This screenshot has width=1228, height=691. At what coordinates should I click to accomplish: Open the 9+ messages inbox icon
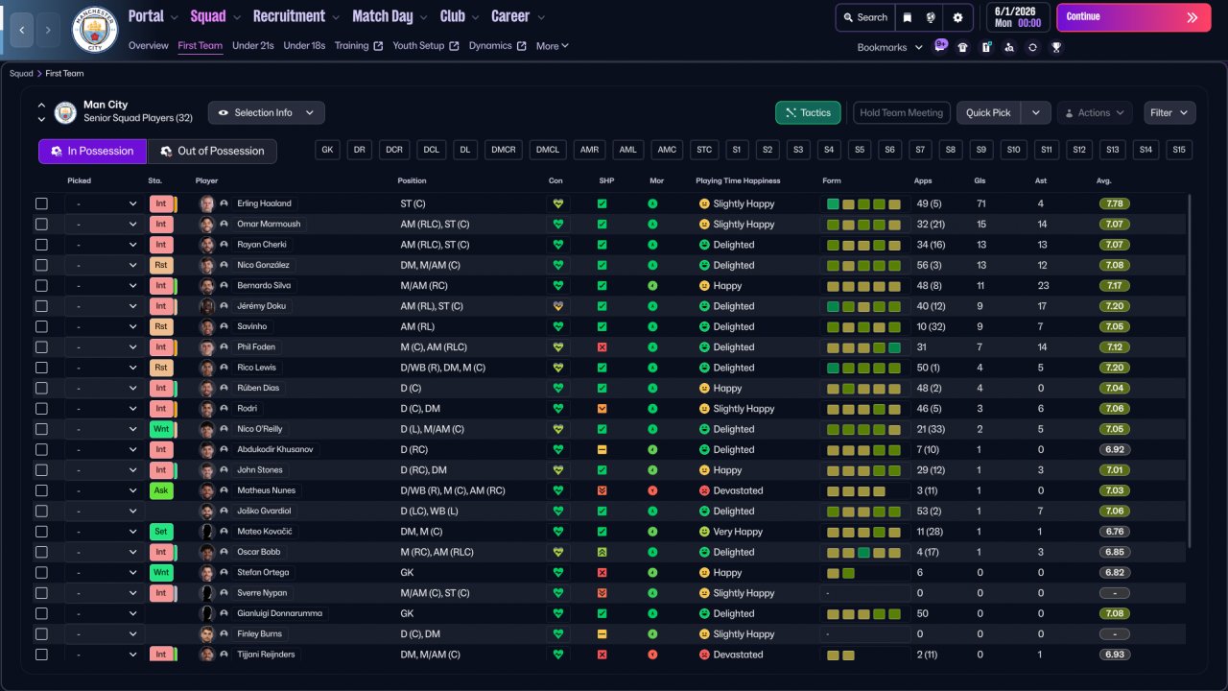tap(940, 46)
